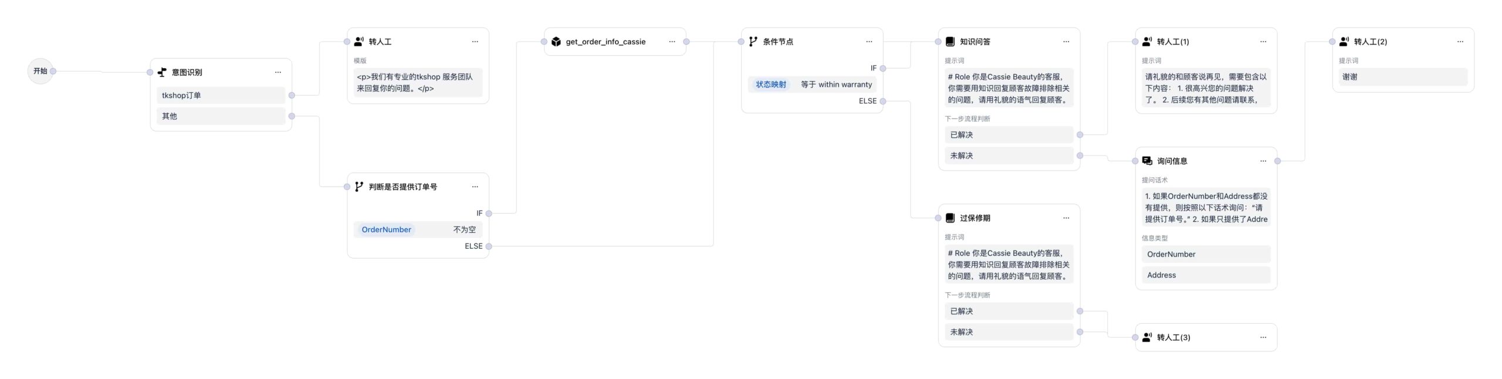Select the tkshop订单 intent option
This screenshot has width=1502, height=379.
(x=221, y=95)
